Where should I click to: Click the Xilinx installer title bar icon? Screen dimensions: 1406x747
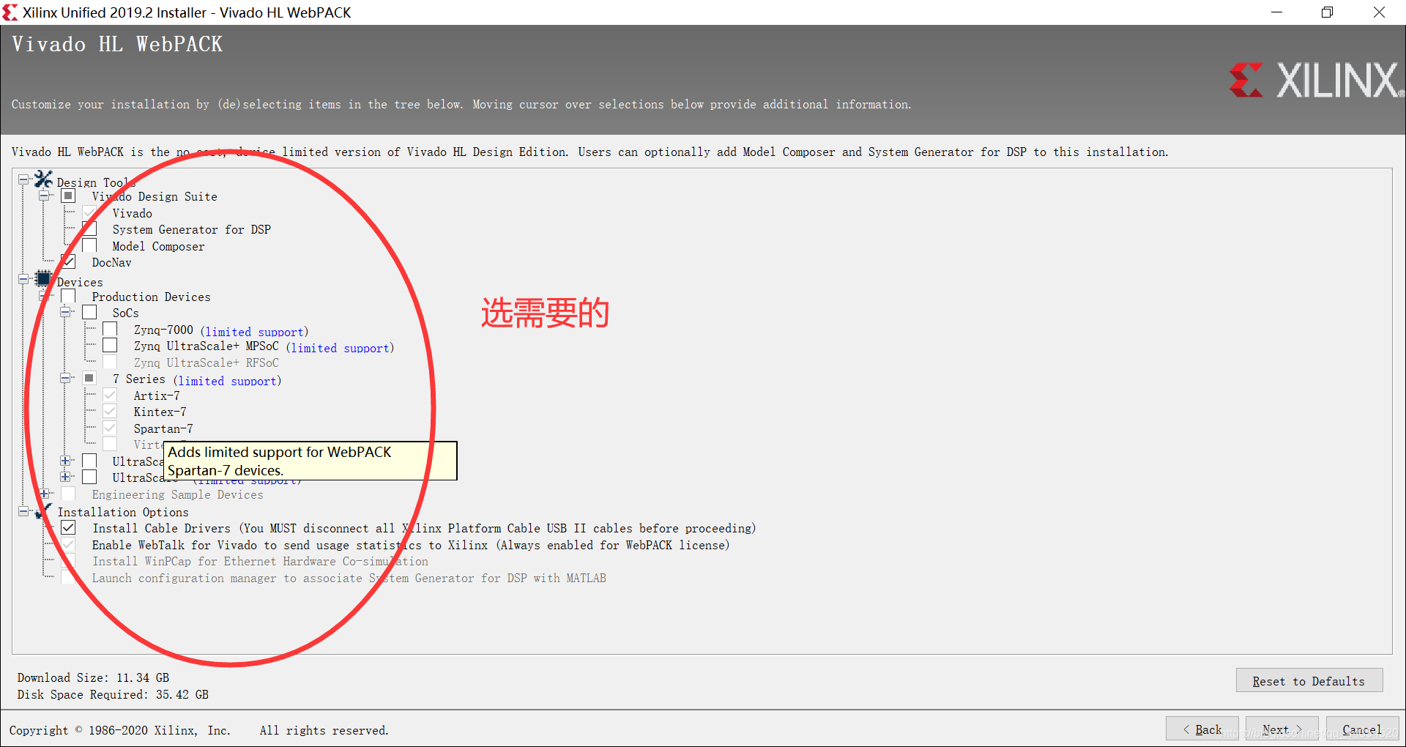pos(10,12)
